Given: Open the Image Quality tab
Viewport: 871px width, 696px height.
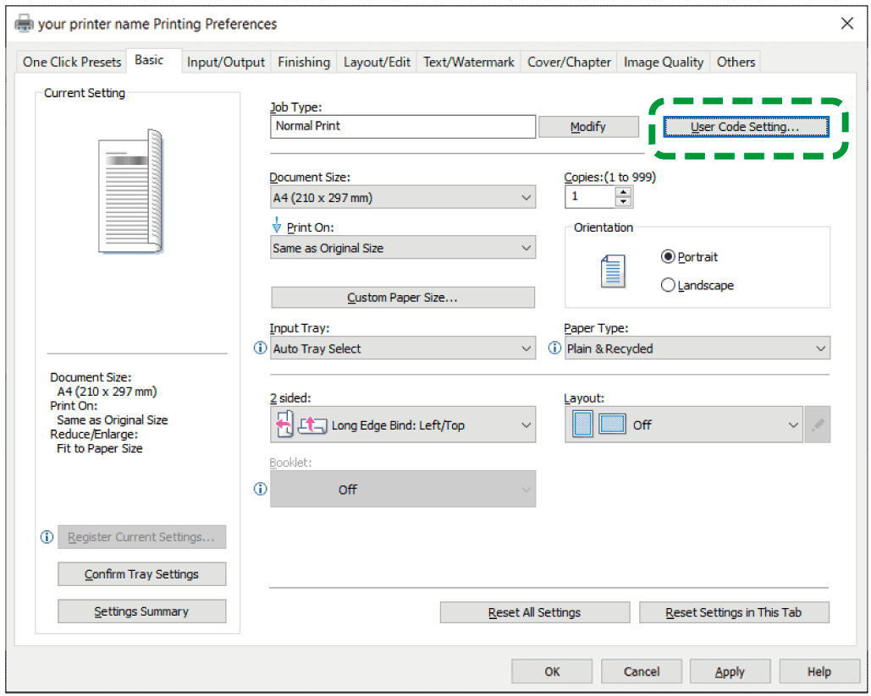Looking at the screenshot, I should point(663,62).
